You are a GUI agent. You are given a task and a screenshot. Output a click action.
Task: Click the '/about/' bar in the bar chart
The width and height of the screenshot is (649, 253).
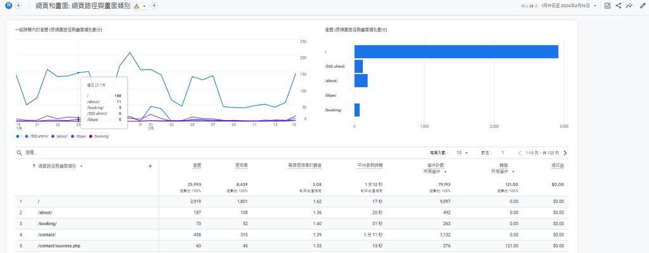point(361,80)
